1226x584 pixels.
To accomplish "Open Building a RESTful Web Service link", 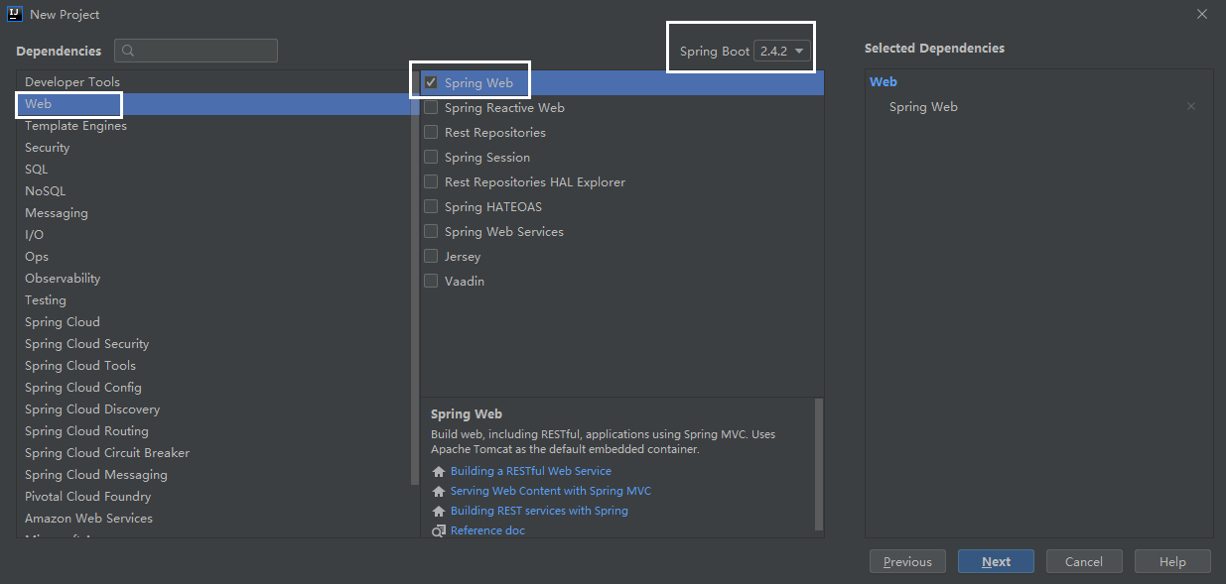I will 531,472.
